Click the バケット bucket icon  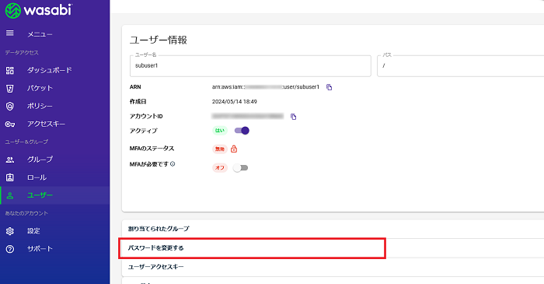pyautogui.click(x=9, y=89)
